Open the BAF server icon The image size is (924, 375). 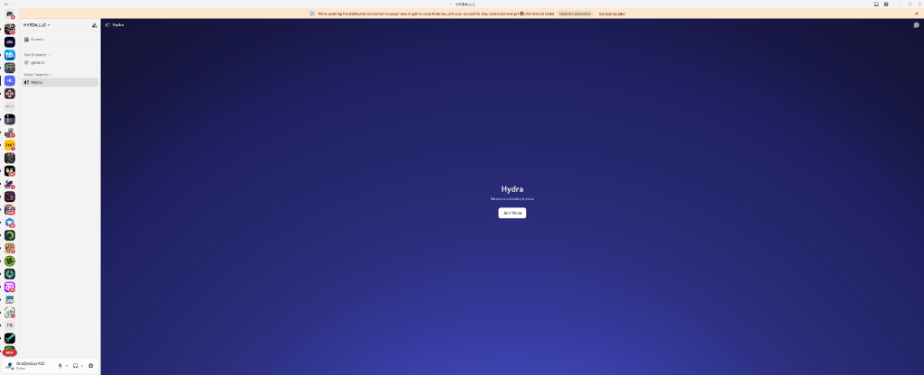(9, 299)
